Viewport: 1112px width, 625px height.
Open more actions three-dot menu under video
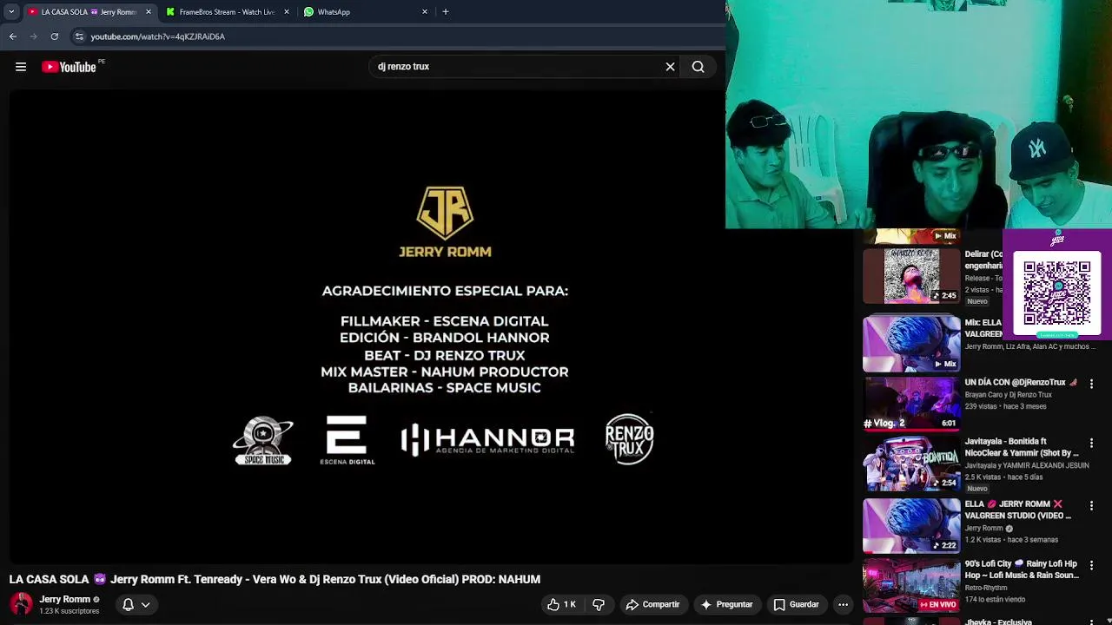tap(843, 604)
